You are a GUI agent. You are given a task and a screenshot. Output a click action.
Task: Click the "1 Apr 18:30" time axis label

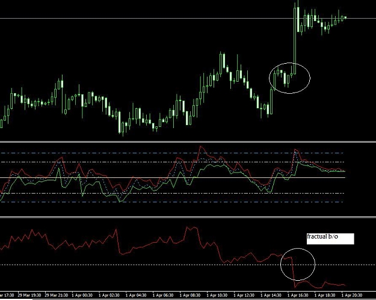[x=325, y=295]
